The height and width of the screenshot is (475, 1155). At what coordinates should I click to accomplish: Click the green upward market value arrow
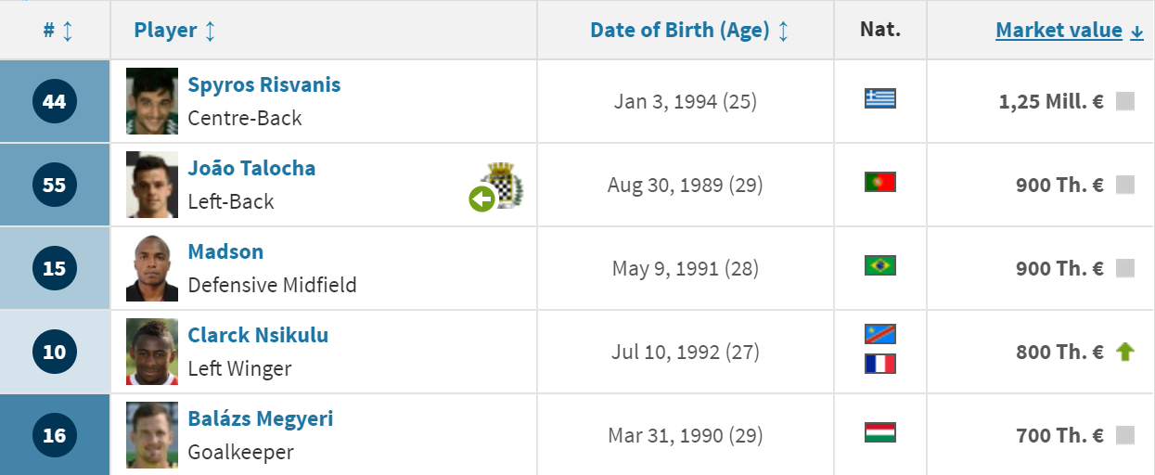pos(1125,352)
